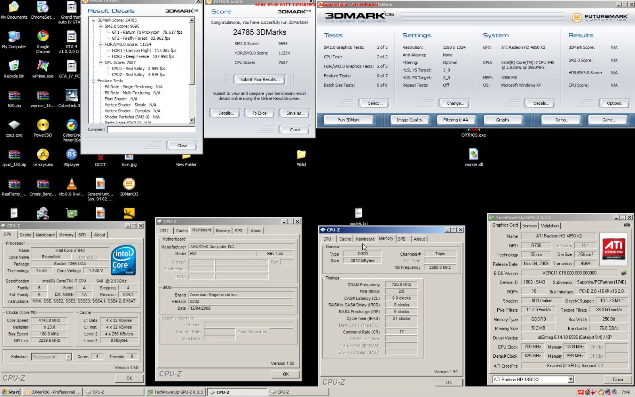Collapse the SM2.0 Score tree node
Image resolution: width=635 pixels, height=397 pixels.
click(101, 26)
